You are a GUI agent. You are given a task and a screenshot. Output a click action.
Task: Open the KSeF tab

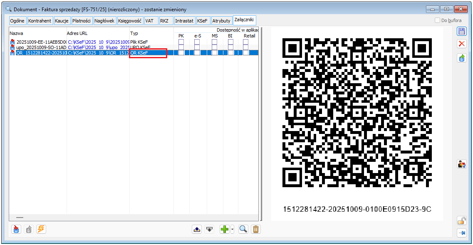click(203, 21)
